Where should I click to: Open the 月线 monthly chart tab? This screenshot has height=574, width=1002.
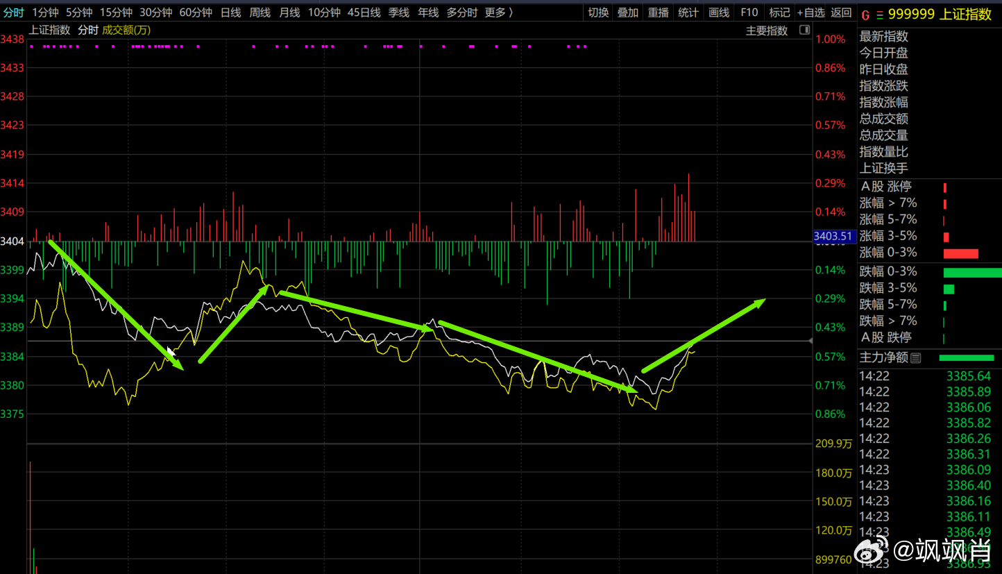pyautogui.click(x=289, y=12)
